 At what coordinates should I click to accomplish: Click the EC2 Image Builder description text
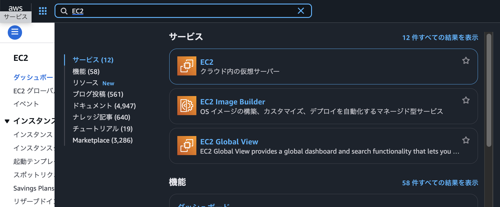322,111
